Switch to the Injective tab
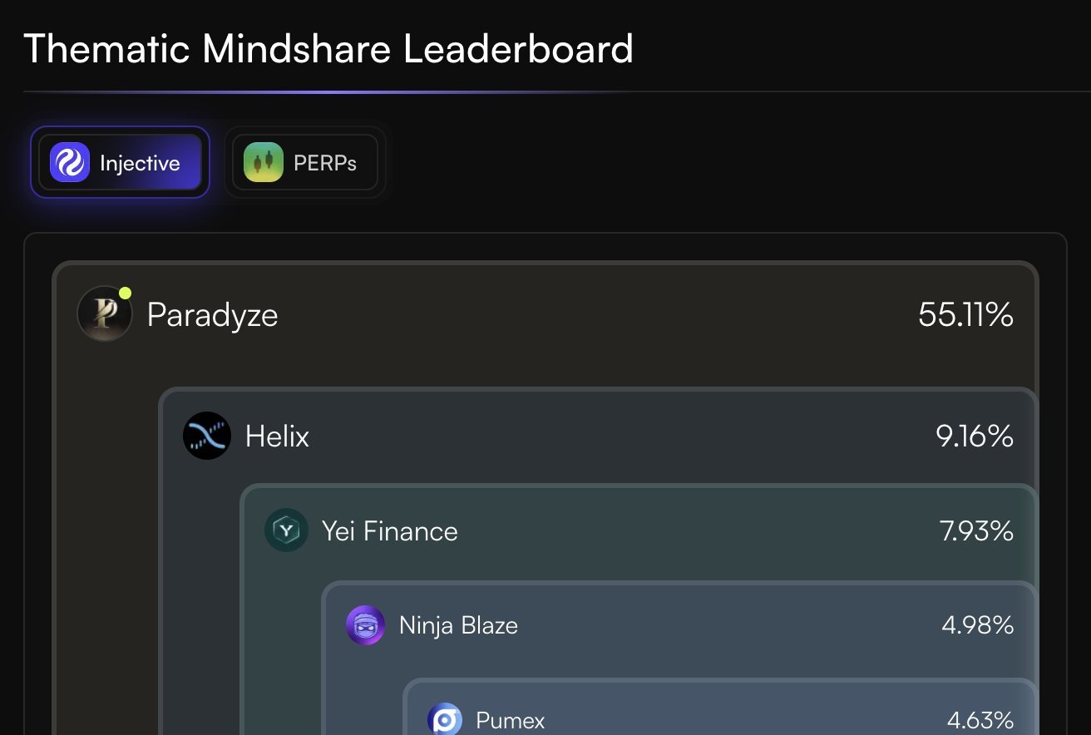The height and width of the screenshot is (735, 1091). (x=120, y=162)
